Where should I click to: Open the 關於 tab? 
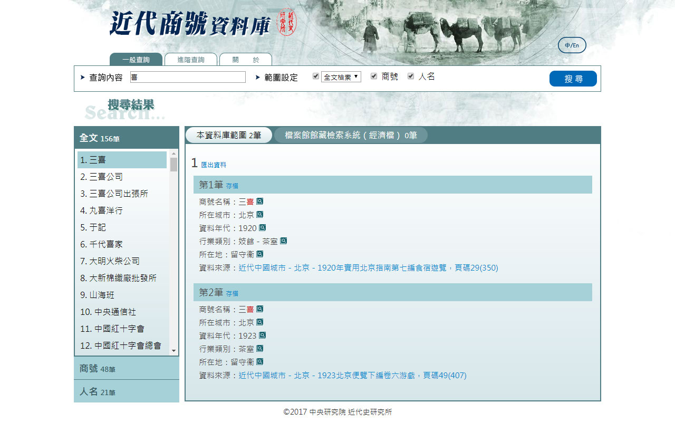pos(246,60)
